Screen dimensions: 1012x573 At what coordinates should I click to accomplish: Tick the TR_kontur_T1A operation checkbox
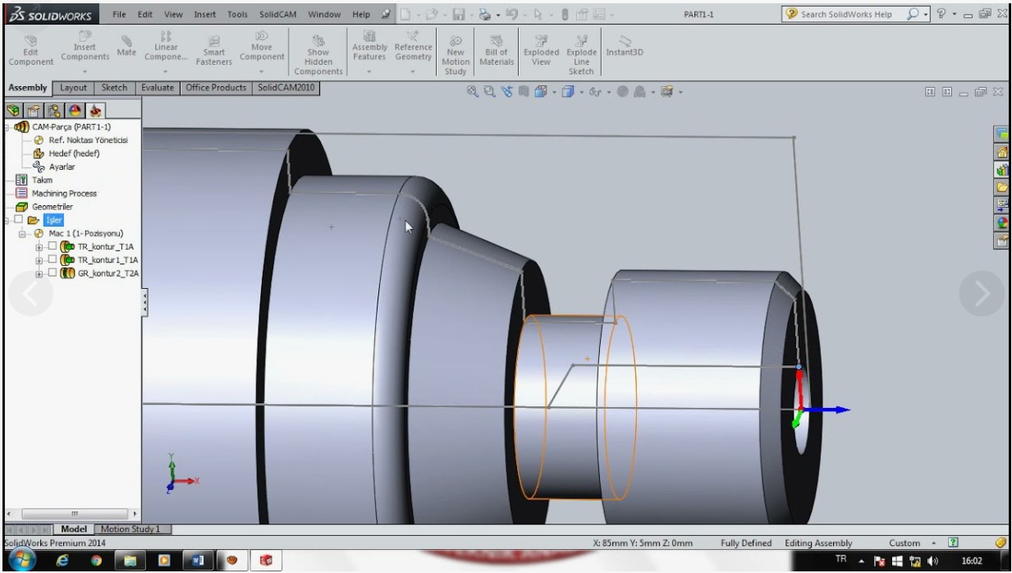point(53,246)
